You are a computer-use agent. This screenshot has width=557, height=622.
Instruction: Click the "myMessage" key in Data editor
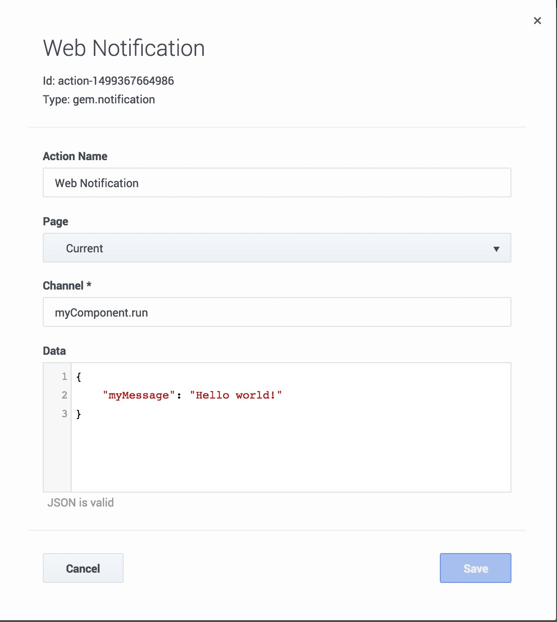(139, 395)
